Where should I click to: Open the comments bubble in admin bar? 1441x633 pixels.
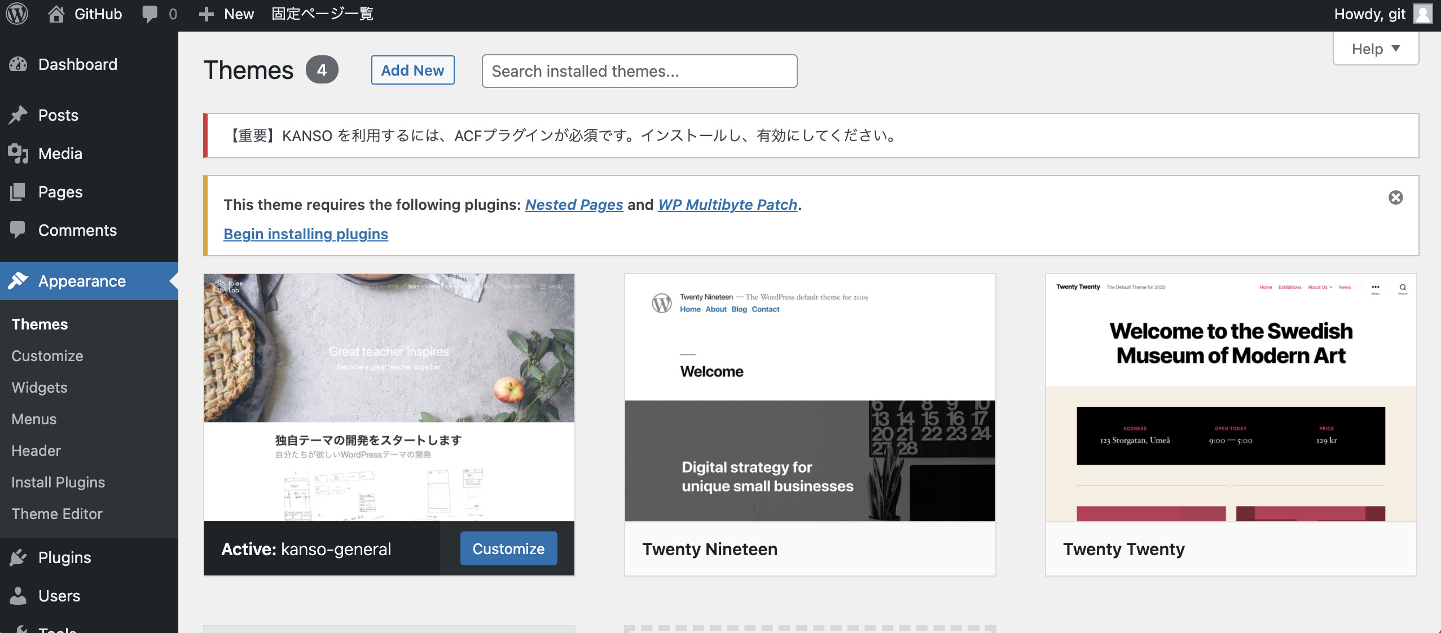(150, 14)
